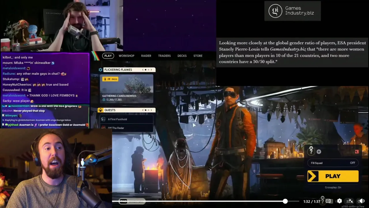Open the A First Foothold quest
Screen dimensions: 369x208
(127, 119)
